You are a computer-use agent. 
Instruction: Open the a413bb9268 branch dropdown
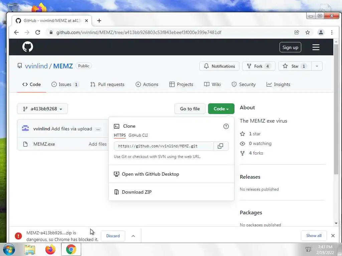[x=42, y=109]
